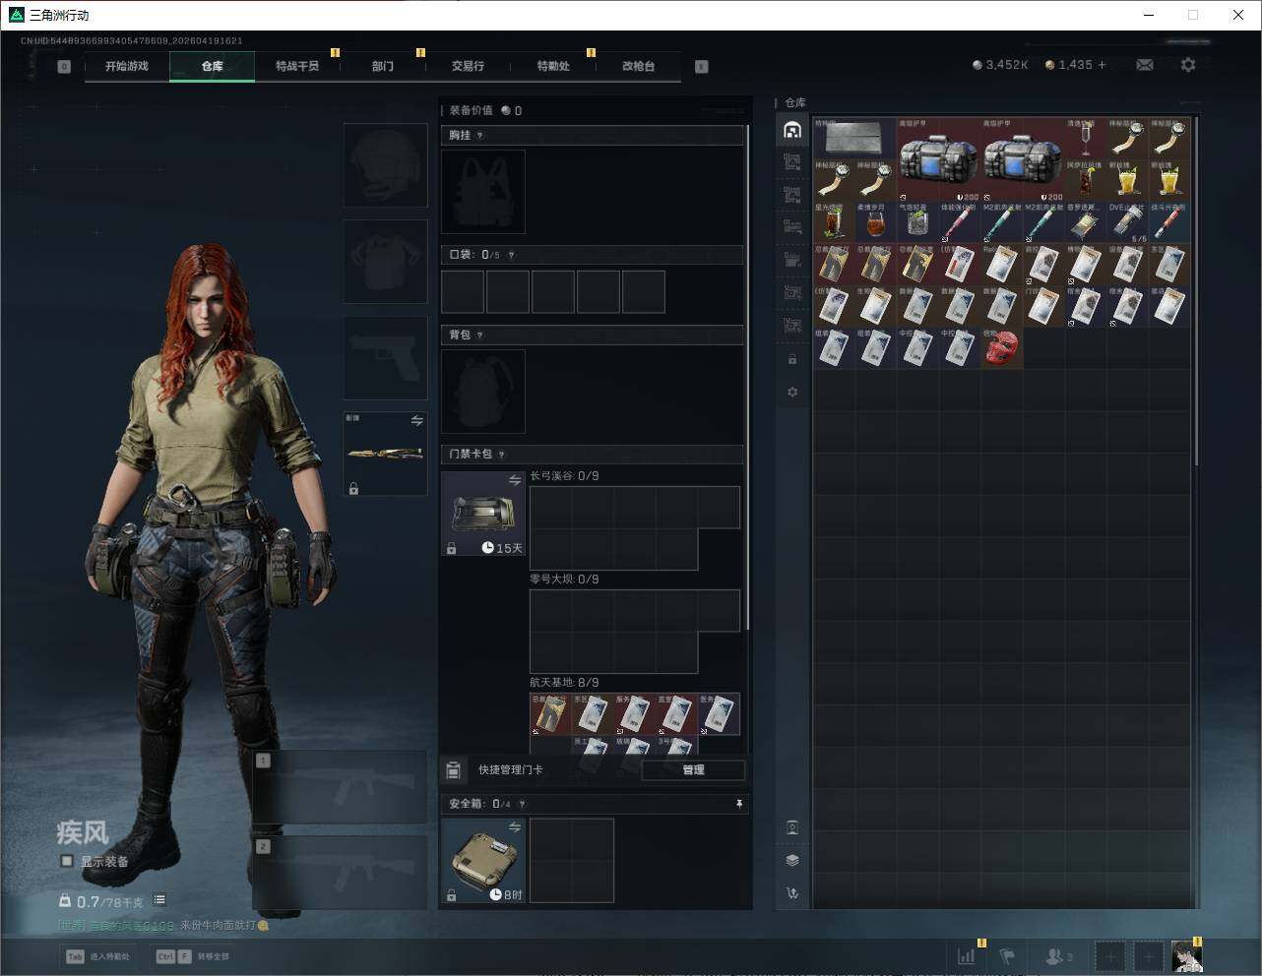Toggle the 显示装备 checkbox
This screenshot has width=1262, height=976.
[67, 861]
